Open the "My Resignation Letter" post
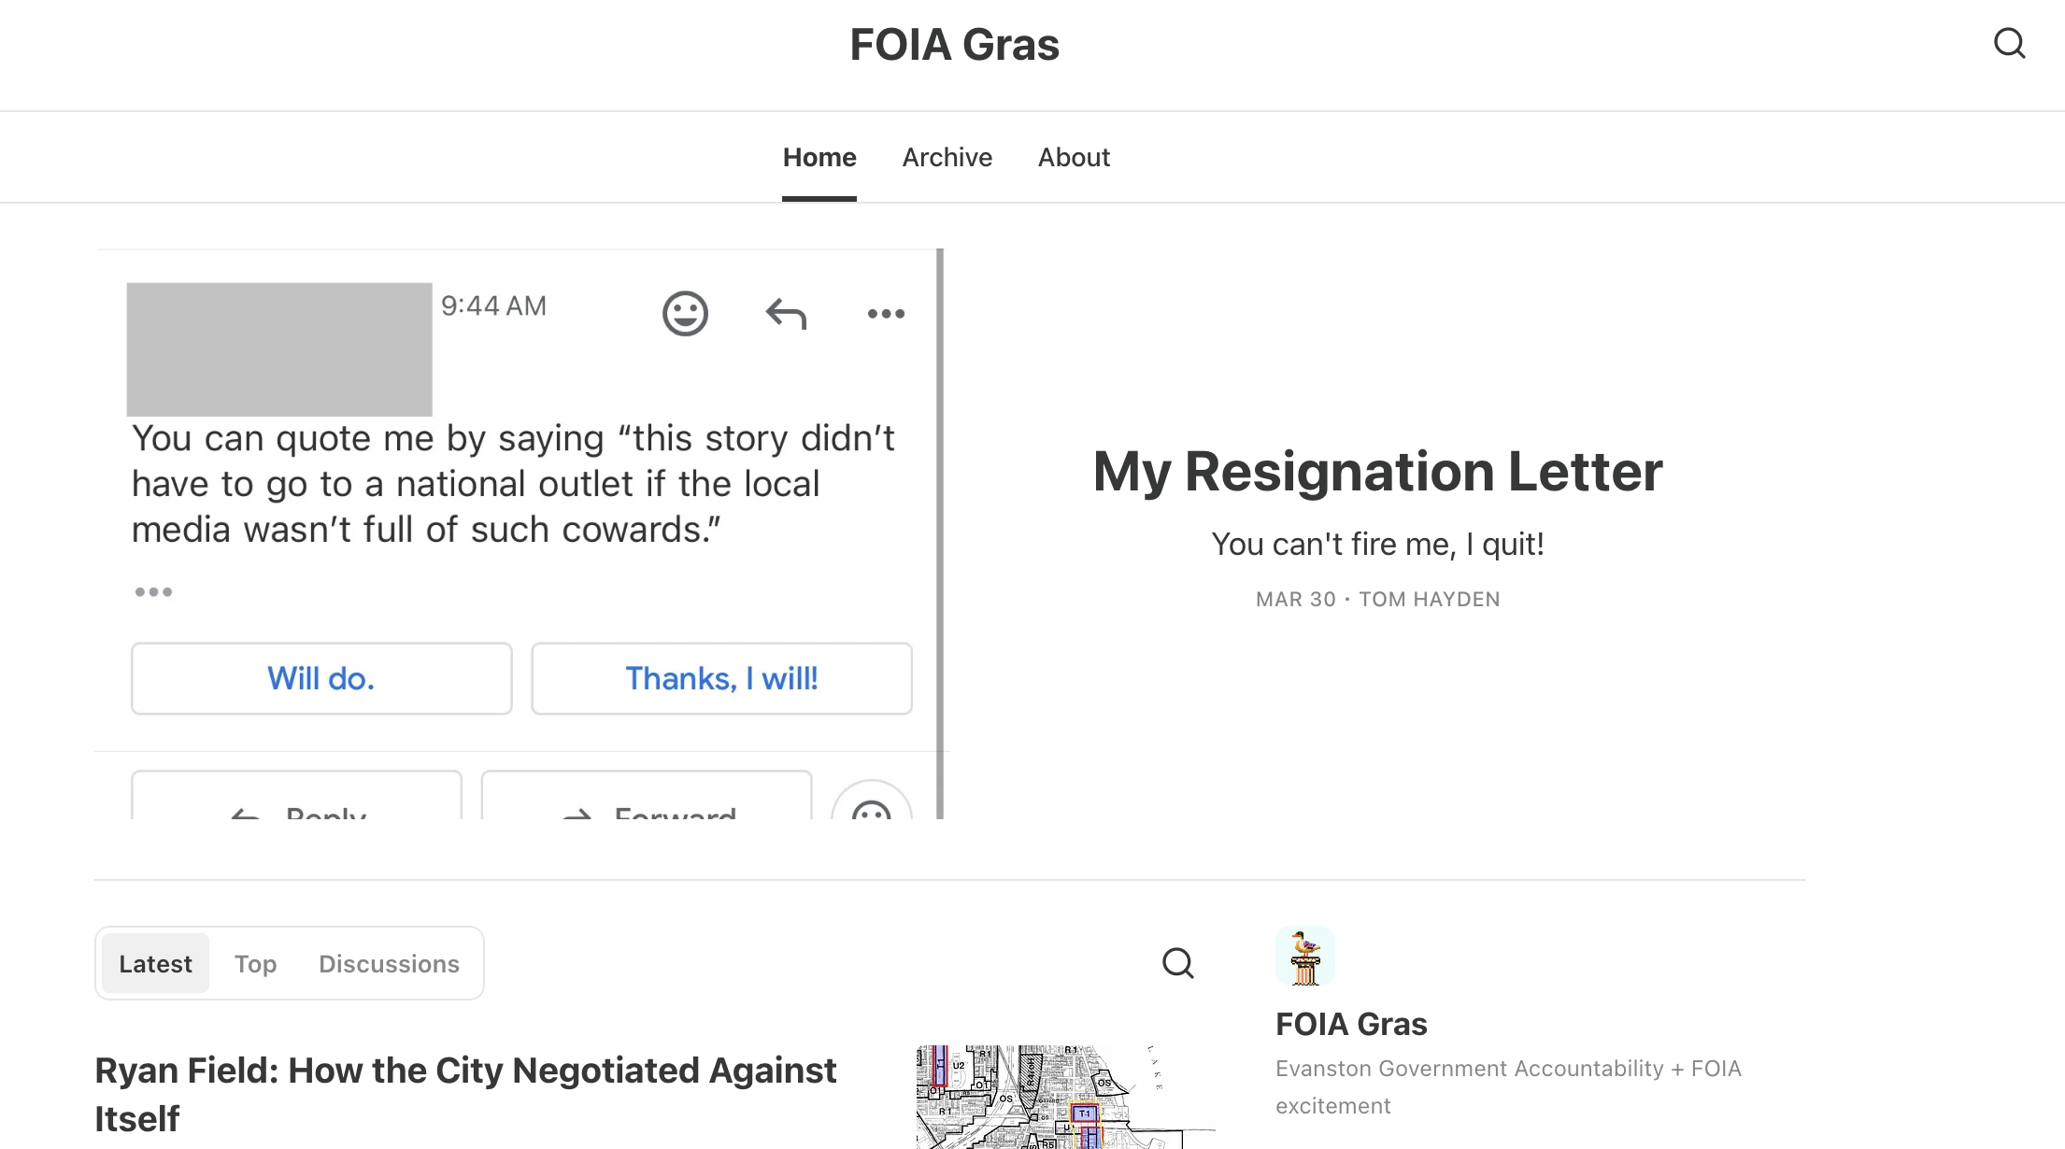Image resolution: width=2065 pixels, height=1149 pixels. 1377,472
